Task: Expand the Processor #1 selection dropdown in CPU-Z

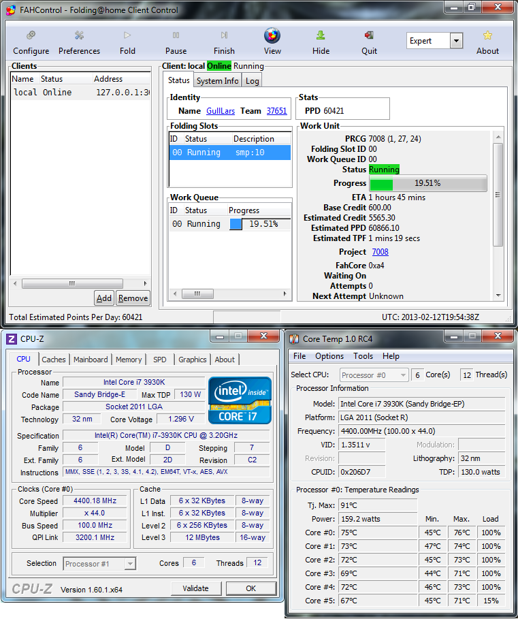Action: [130, 564]
